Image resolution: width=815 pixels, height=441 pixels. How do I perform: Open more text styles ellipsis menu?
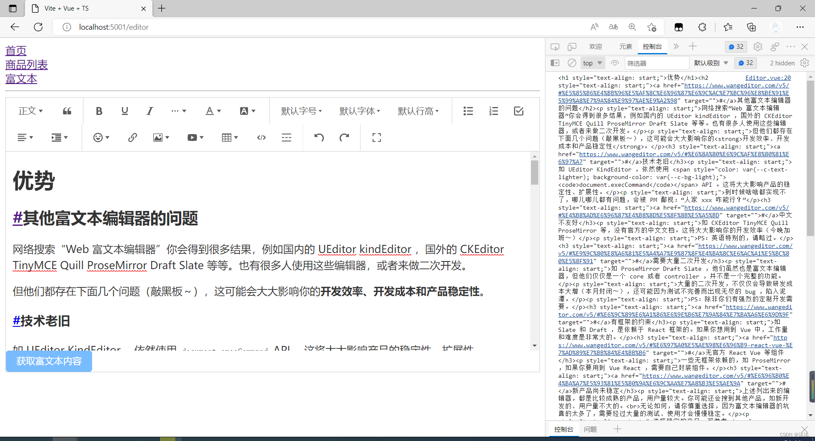tap(179, 111)
